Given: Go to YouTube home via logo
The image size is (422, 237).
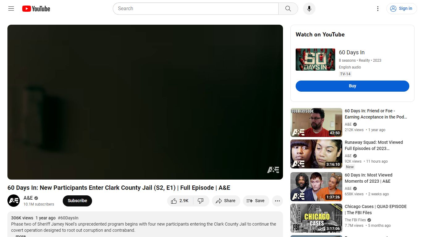Looking at the screenshot, I should tap(36, 9).
